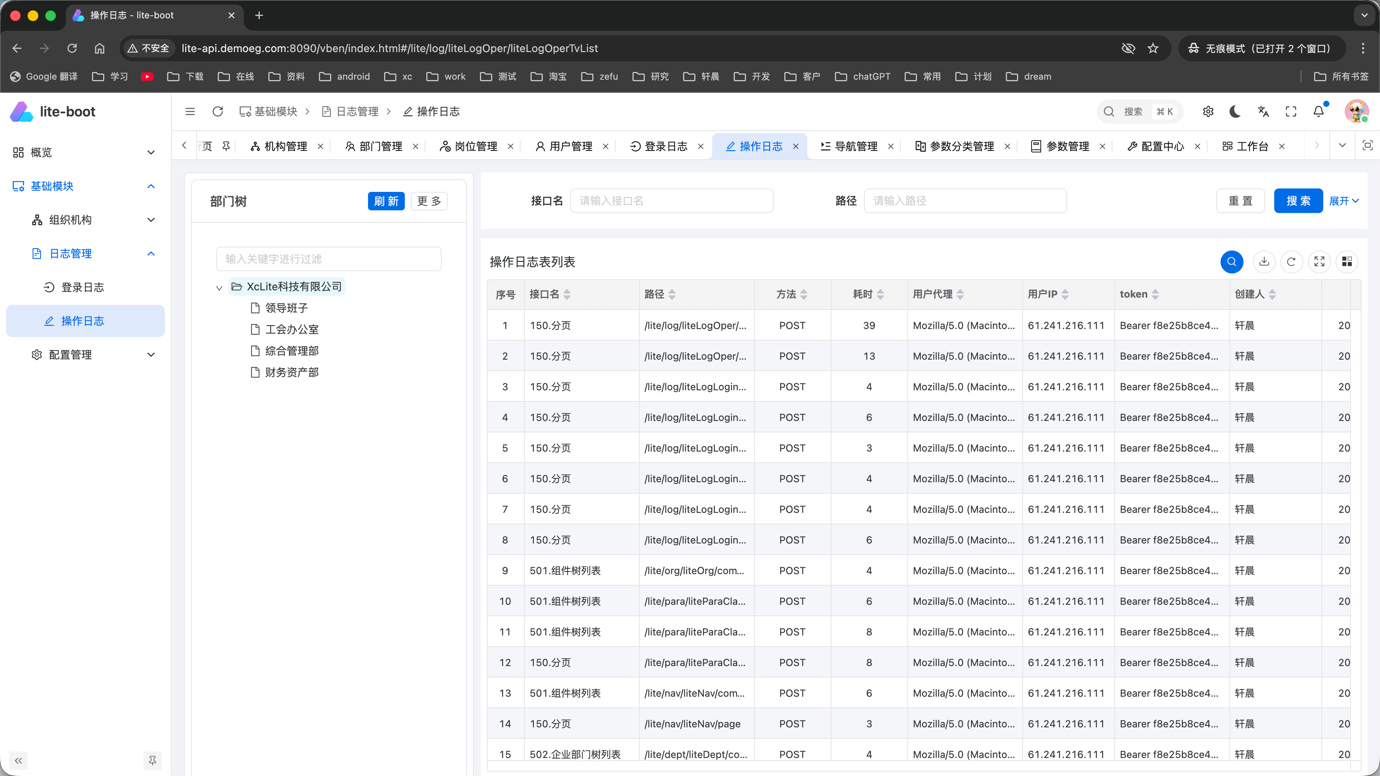Click the 刷新 button in department tree panel
Viewport: 1380px width, 776px height.
pyautogui.click(x=386, y=201)
